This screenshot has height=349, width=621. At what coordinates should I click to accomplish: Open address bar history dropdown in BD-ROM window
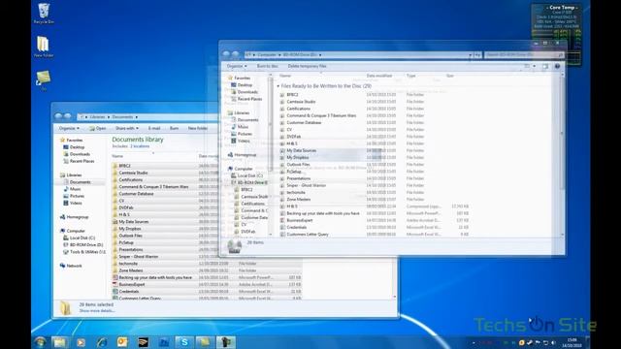tap(470, 55)
